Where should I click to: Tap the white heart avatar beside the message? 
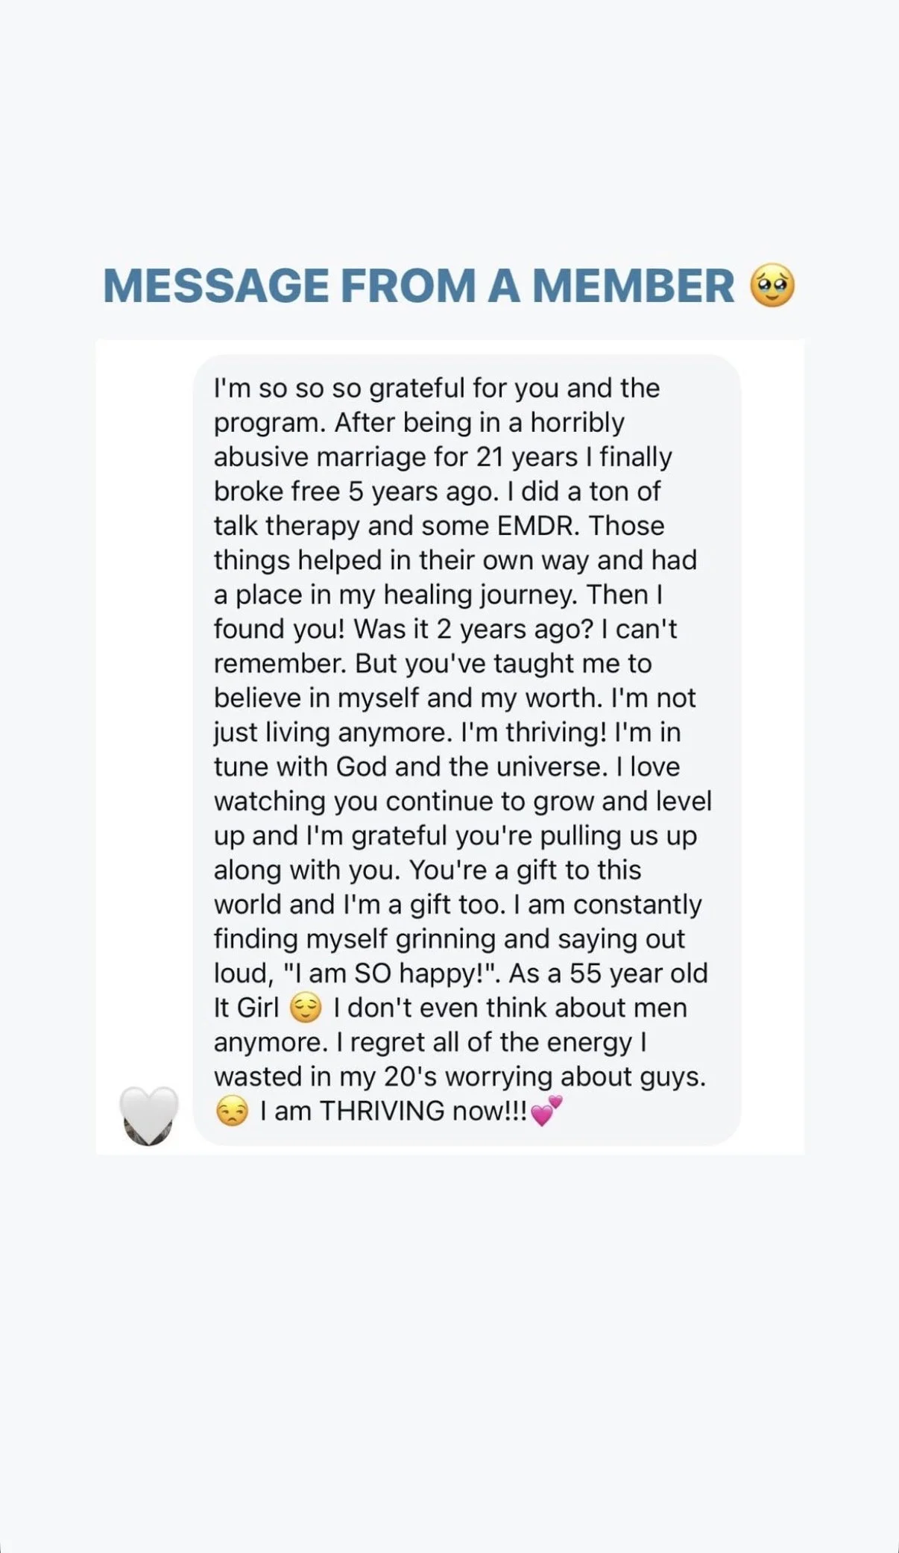pos(149,1115)
